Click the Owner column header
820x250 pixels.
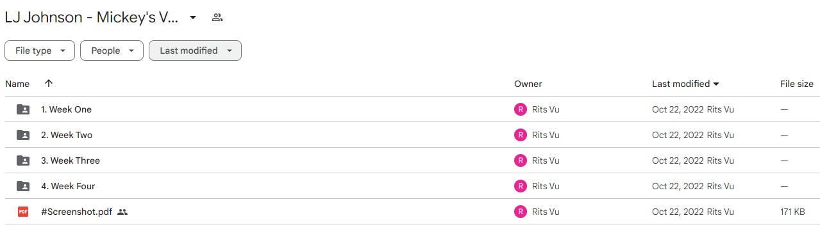(x=528, y=84)
